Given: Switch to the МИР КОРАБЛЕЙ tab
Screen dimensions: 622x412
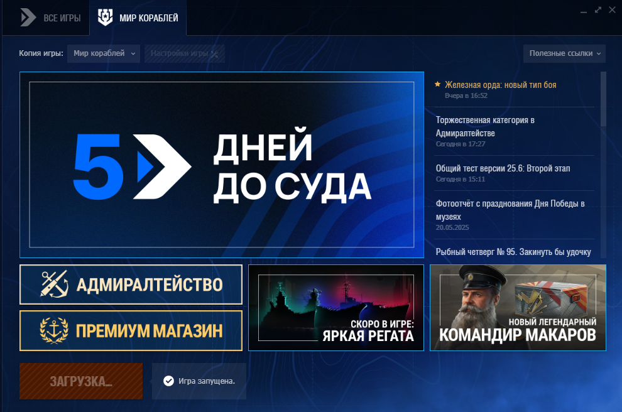Looking at the screenshot, I should pos(138,18).
